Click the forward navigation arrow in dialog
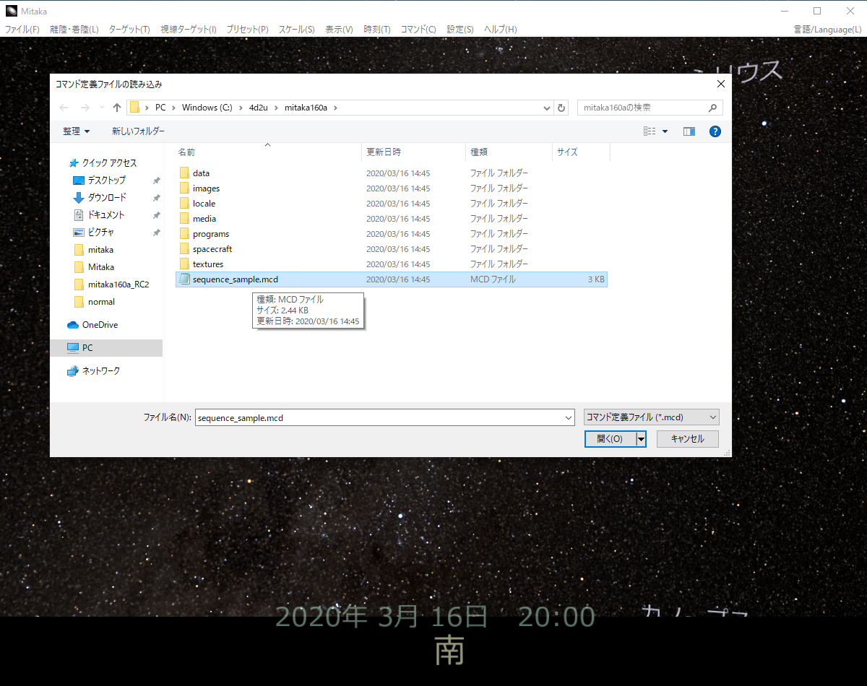867x686 pixels. [84, 108]
